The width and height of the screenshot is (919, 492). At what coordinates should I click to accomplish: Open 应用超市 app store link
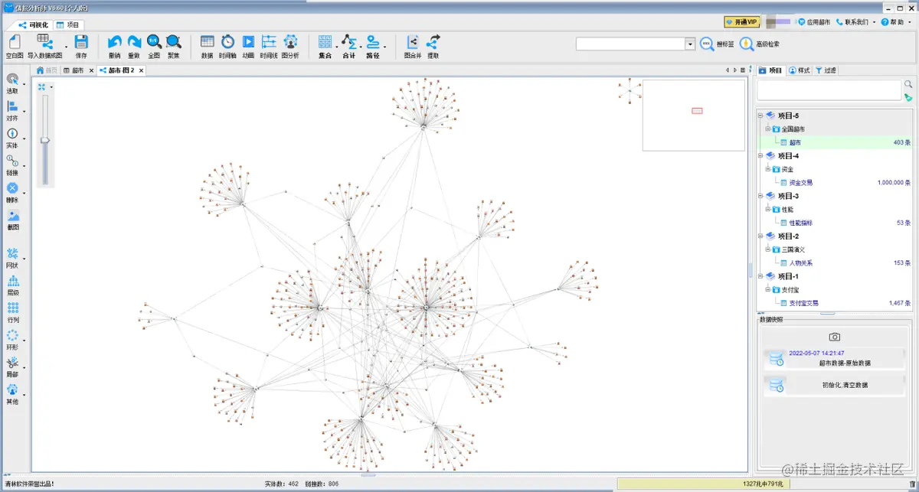coord(814,22)
